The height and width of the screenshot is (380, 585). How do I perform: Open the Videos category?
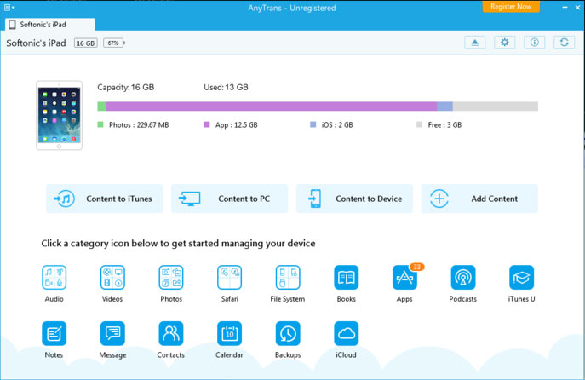click(x=112, y=278)
